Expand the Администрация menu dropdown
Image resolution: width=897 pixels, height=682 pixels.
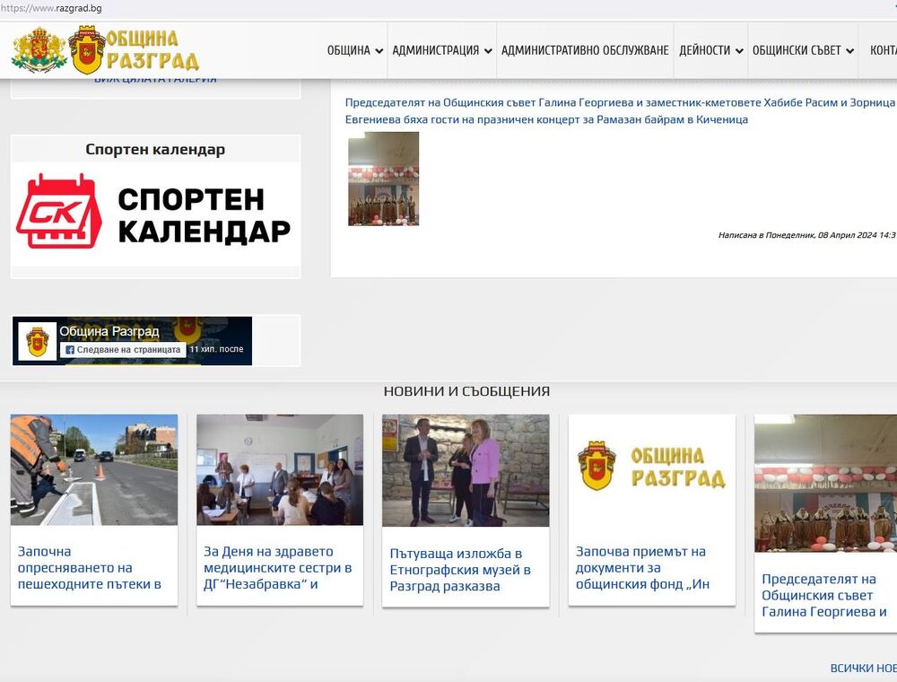(x=442, y=51)
